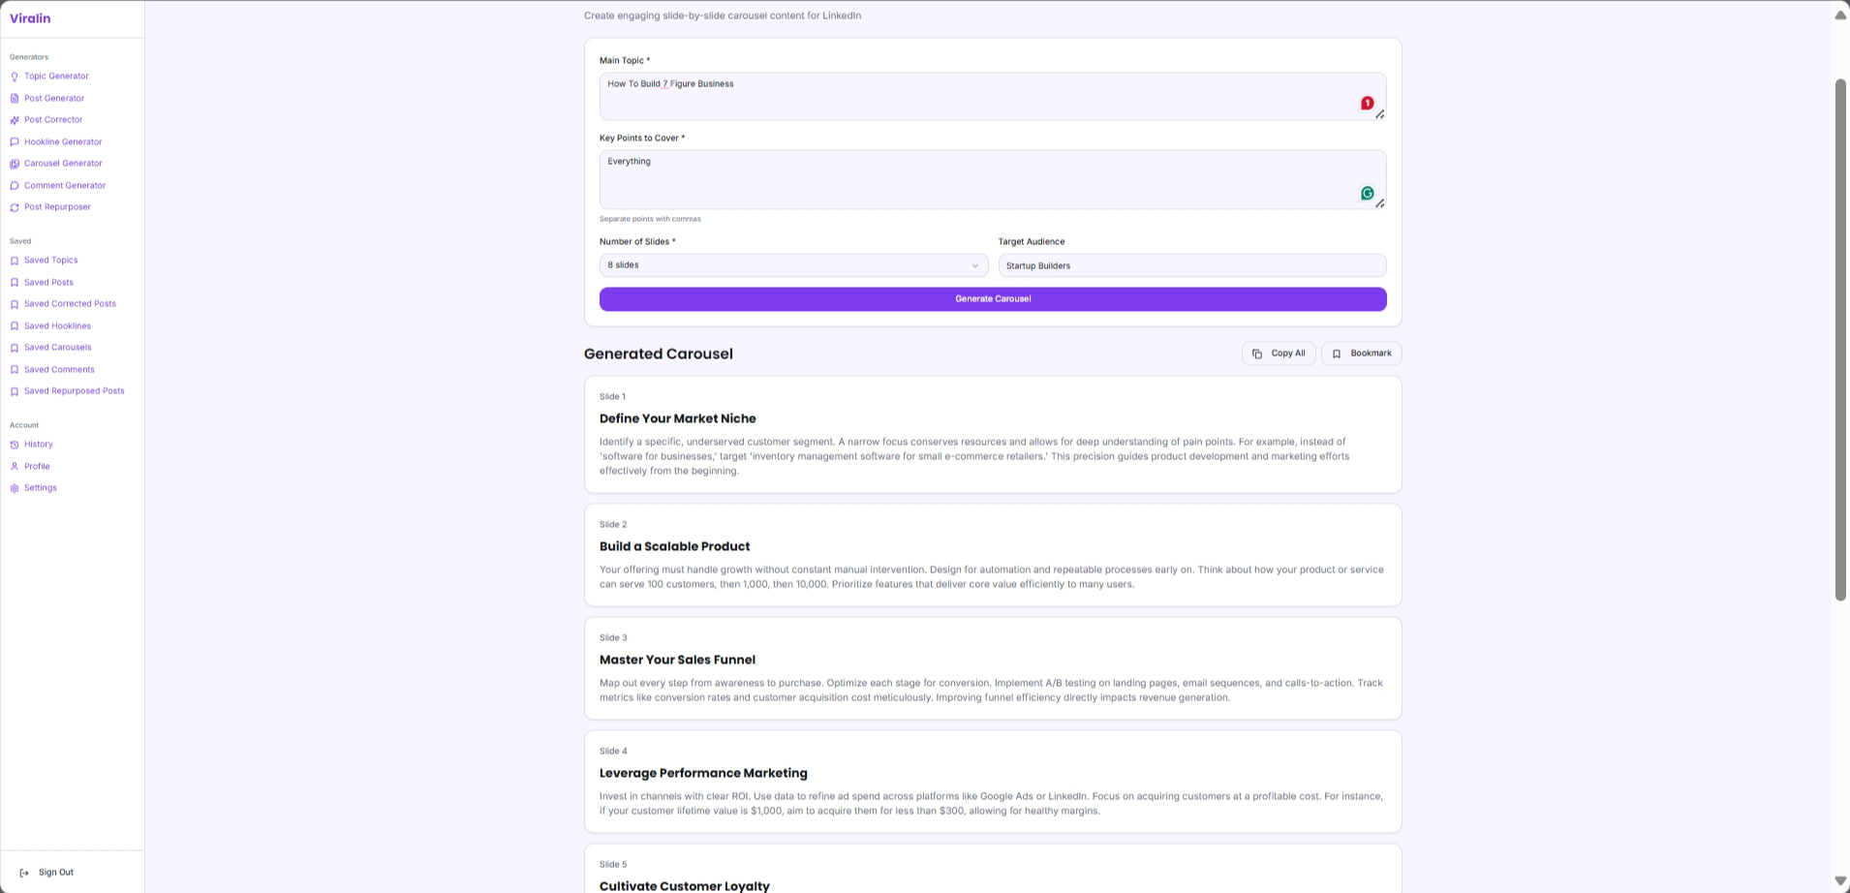1850x893 pixels.
Task: Click the Slide 1 Define Your Market Niche card
Action: (993, 435)
